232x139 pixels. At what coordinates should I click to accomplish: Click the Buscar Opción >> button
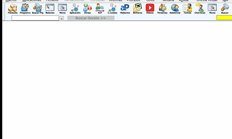[91, 18]
